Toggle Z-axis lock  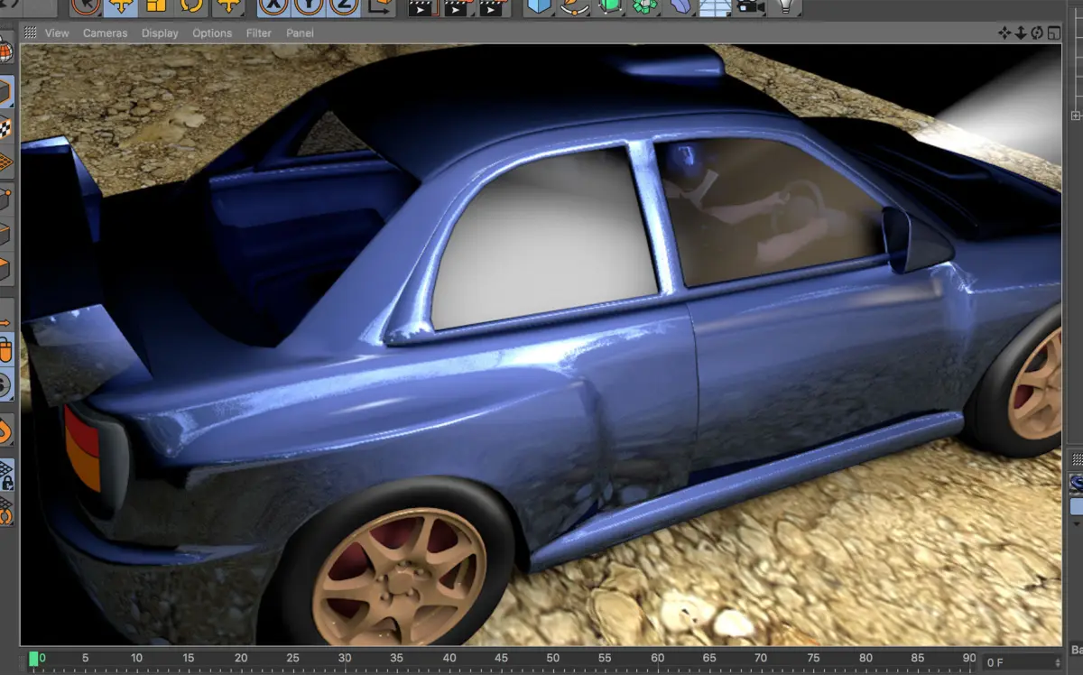[343, 6]
